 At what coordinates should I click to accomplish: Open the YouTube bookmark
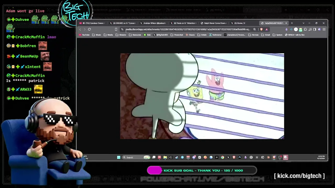84,35
